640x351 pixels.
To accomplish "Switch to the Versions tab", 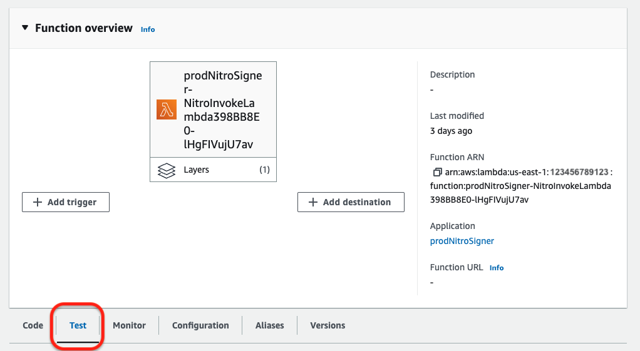I will (328, 325).
